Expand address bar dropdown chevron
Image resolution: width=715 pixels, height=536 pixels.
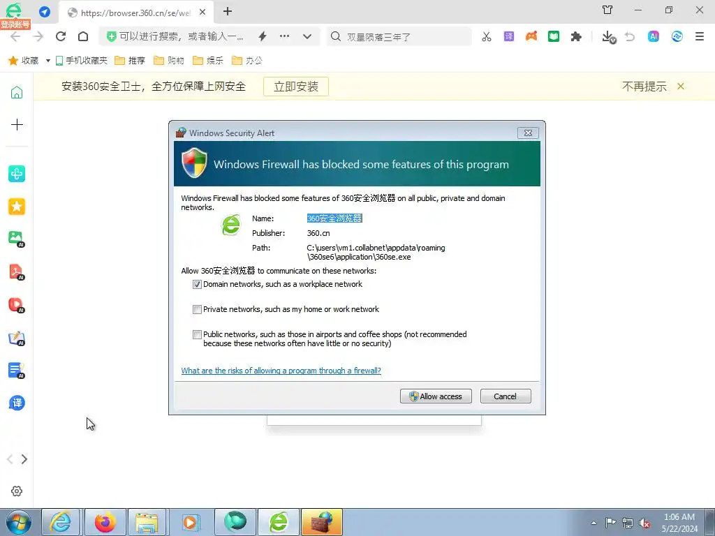tap(307, 36)
